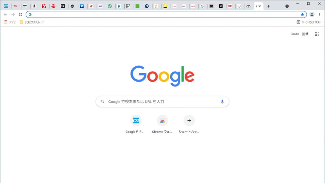Open the Google apps grid launcher
Viewport: 325px width, 183px height.
(x=316, y=34)
